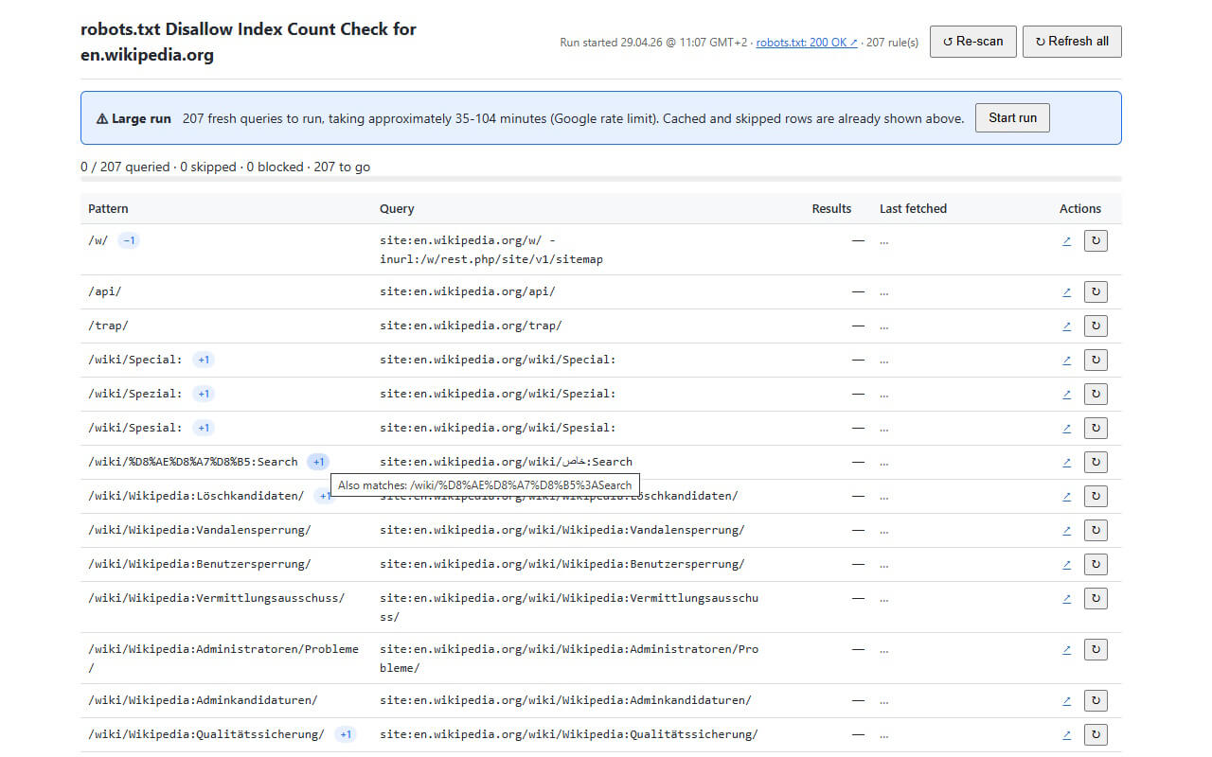This screenshot has width=1212, height=757.
Task: Refresh the /wiki/Spezial: row
Action: tap(1096, 394)
